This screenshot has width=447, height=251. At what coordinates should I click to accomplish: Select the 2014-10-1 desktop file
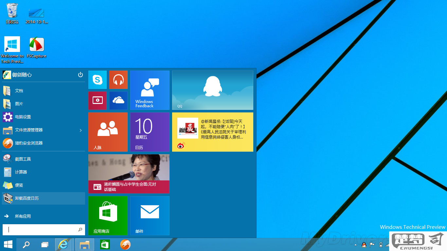36,16
